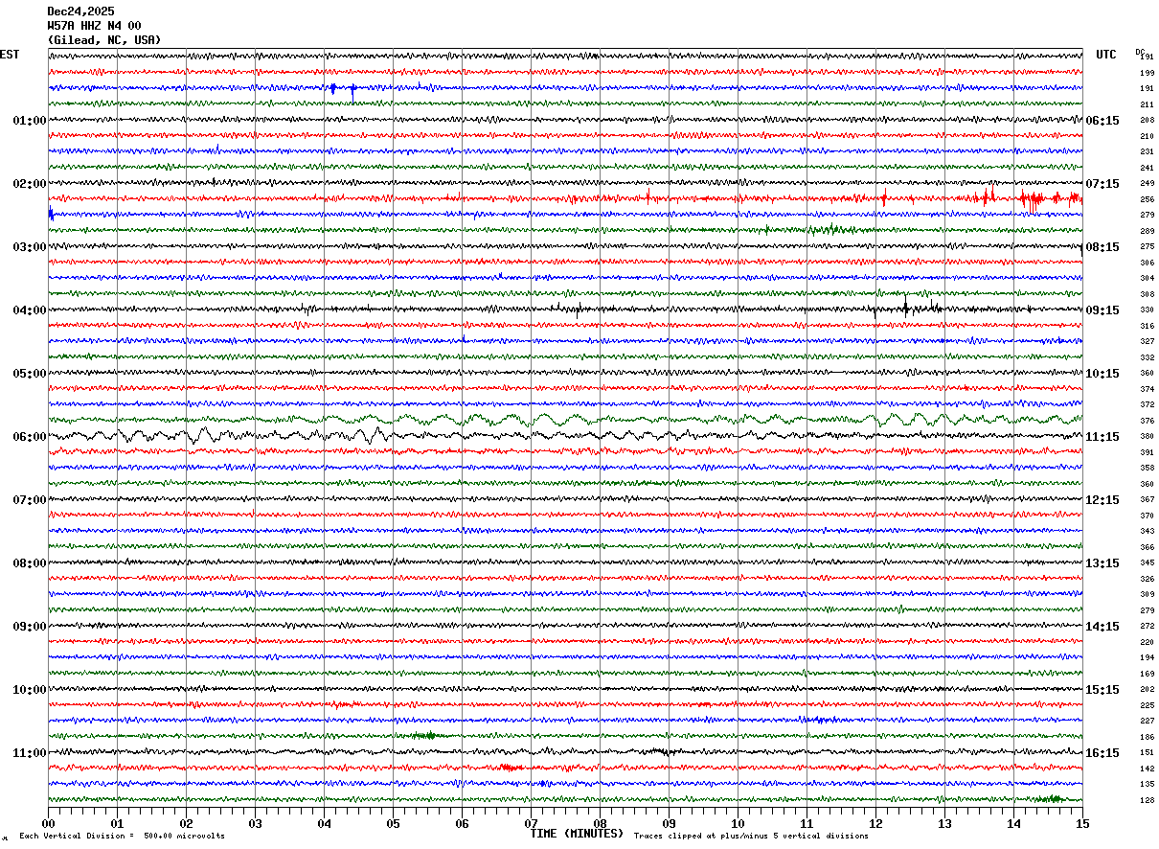Click the minute 07 axis tick label
Image resolution: width=1159 pixels, height=849 pixels.
531,823
